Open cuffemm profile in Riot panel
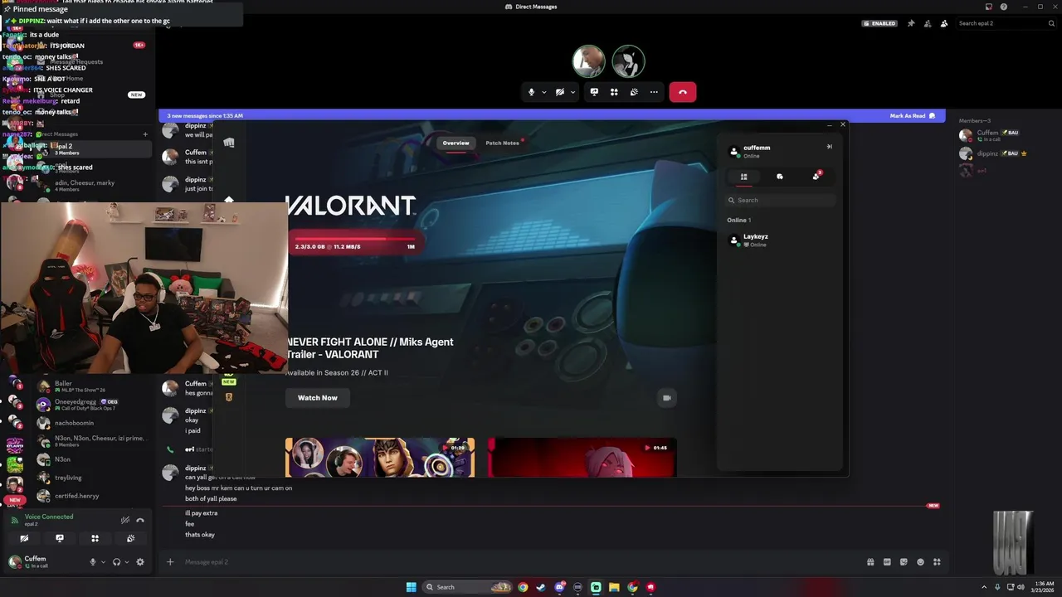The width and height of the screenshot is (1062, 597). pos(748,152)
